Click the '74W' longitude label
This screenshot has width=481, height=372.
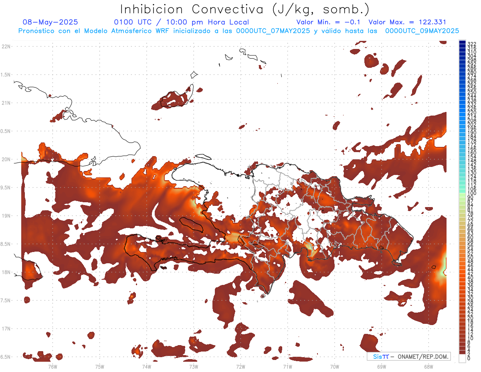click(147, 366)
